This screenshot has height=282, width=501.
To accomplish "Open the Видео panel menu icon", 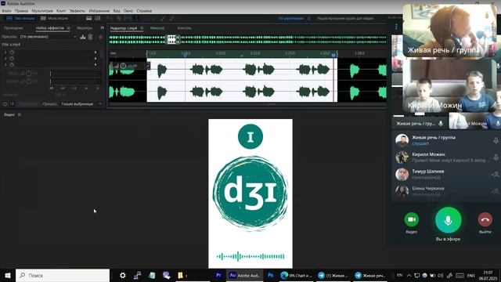I will click(x=20, y=114).
